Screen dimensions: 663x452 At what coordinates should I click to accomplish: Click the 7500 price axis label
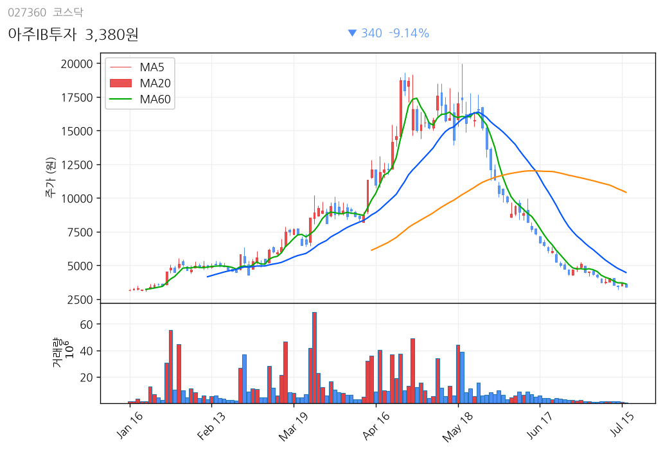click(x=80, y=232)
